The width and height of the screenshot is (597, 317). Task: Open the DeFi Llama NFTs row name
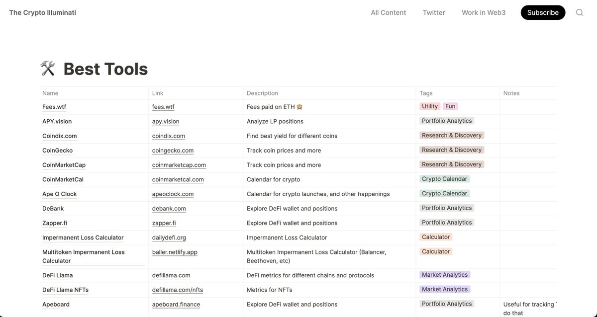click(x=65, y=290)
